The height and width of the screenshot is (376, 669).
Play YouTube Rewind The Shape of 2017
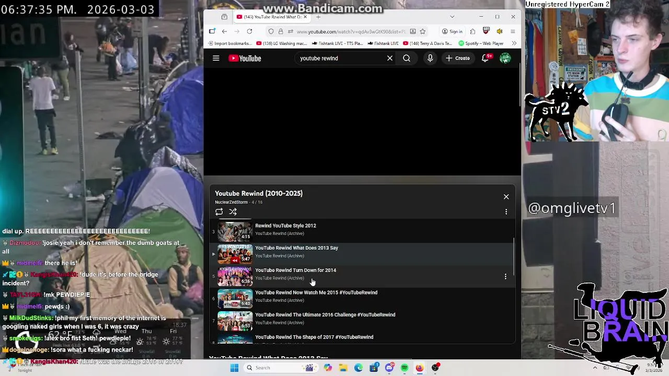point(314,337)
